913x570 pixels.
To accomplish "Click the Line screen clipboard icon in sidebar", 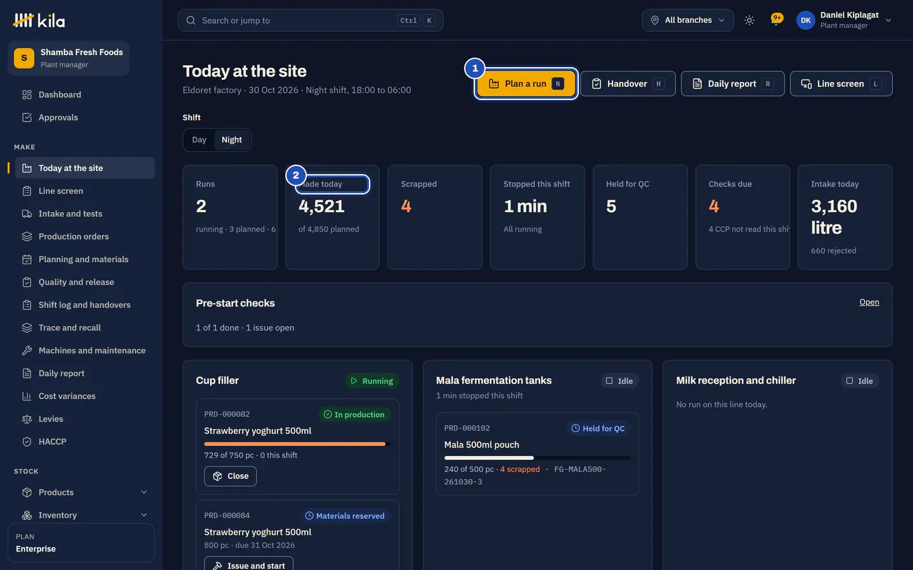I will [27, 191].
